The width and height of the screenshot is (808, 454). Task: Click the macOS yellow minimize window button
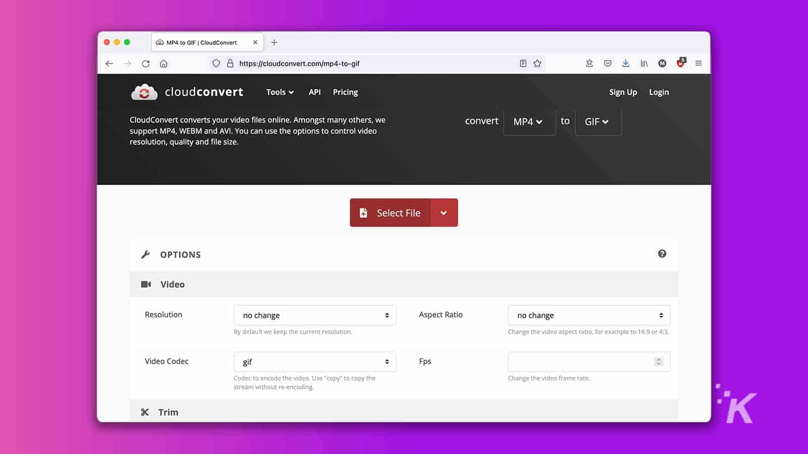[117, 42]
